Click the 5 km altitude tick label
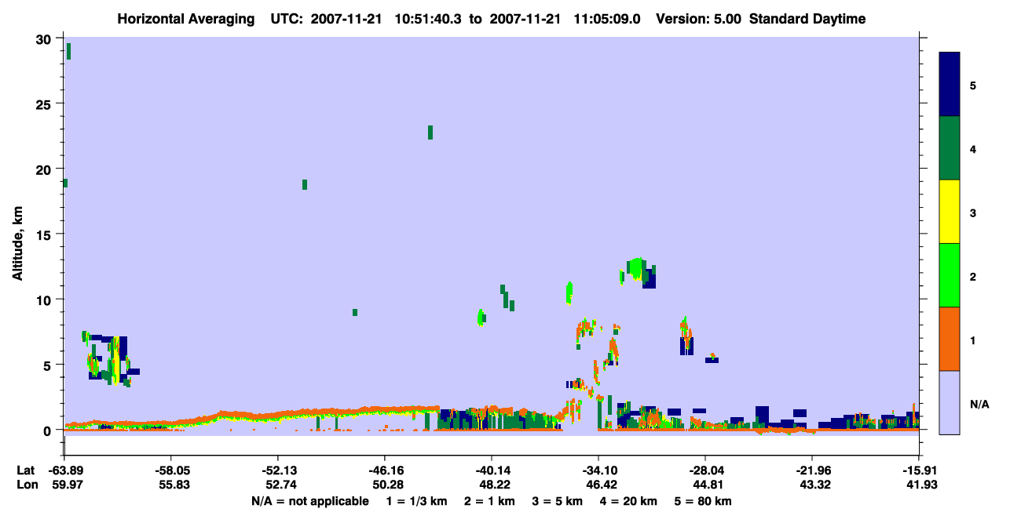Image resolution: width=1021 pixels, height=523 pixels. (x=48, y=365)
